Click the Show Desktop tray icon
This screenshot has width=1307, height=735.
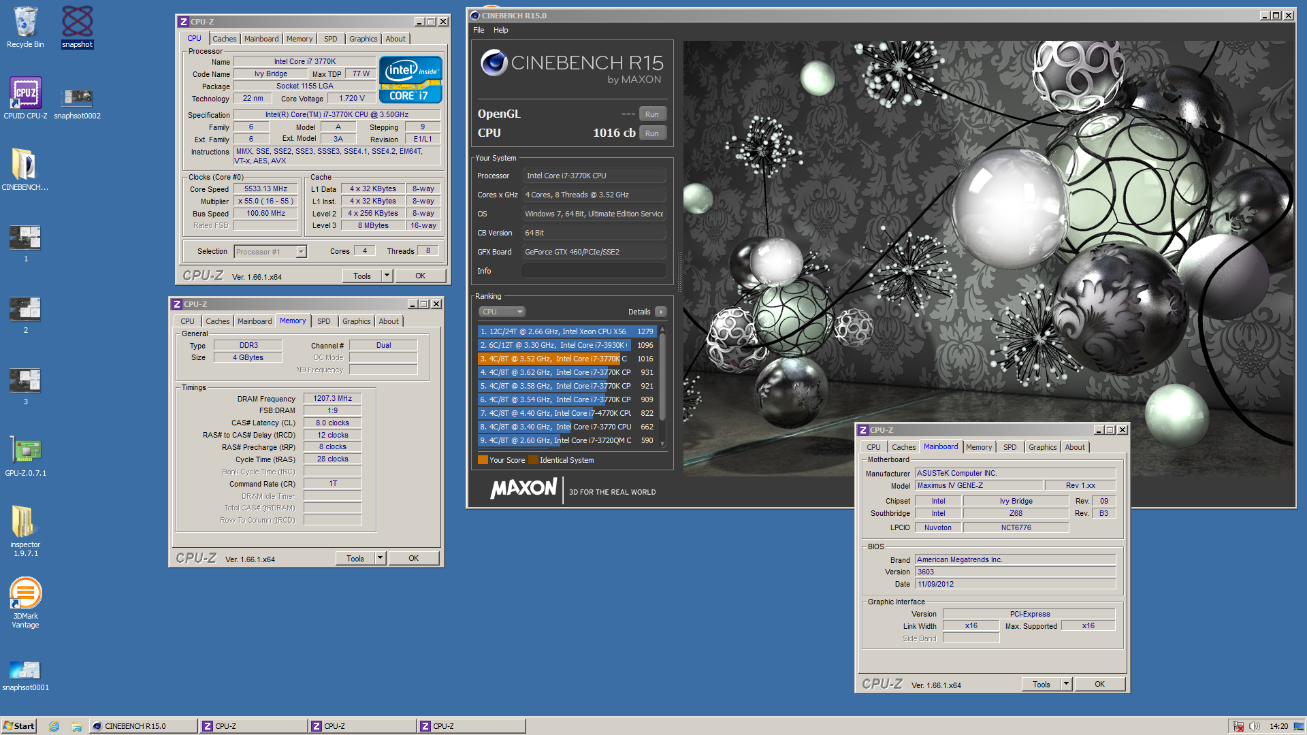(1299, 726)
